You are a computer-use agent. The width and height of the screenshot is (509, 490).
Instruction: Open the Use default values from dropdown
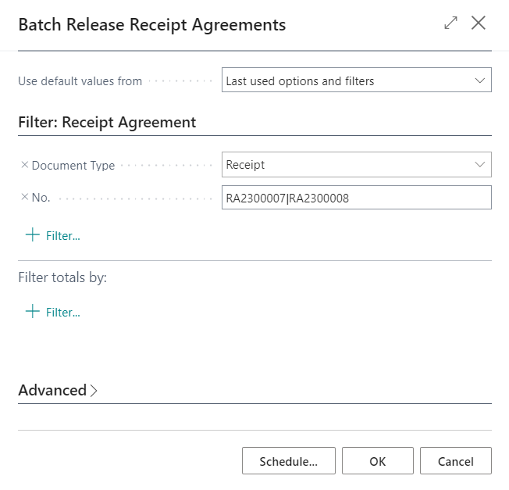pyautogui.click(x=357, y=80)
